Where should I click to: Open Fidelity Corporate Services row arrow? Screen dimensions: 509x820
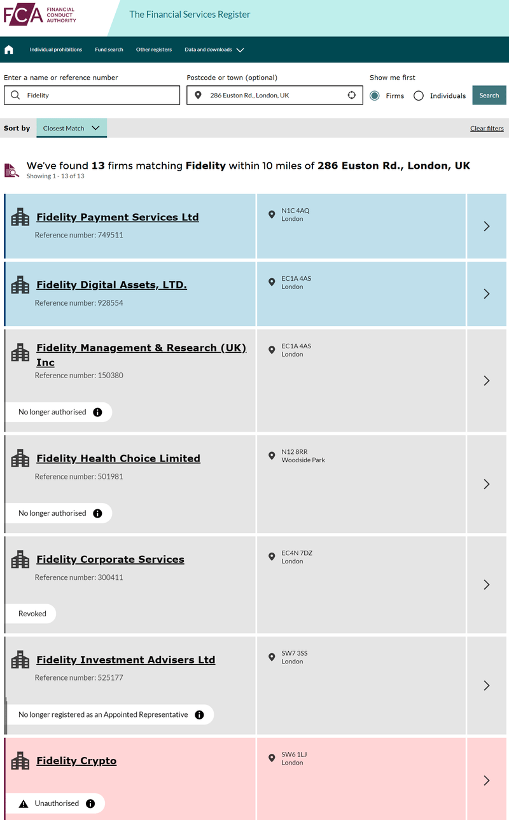(487, 584)
